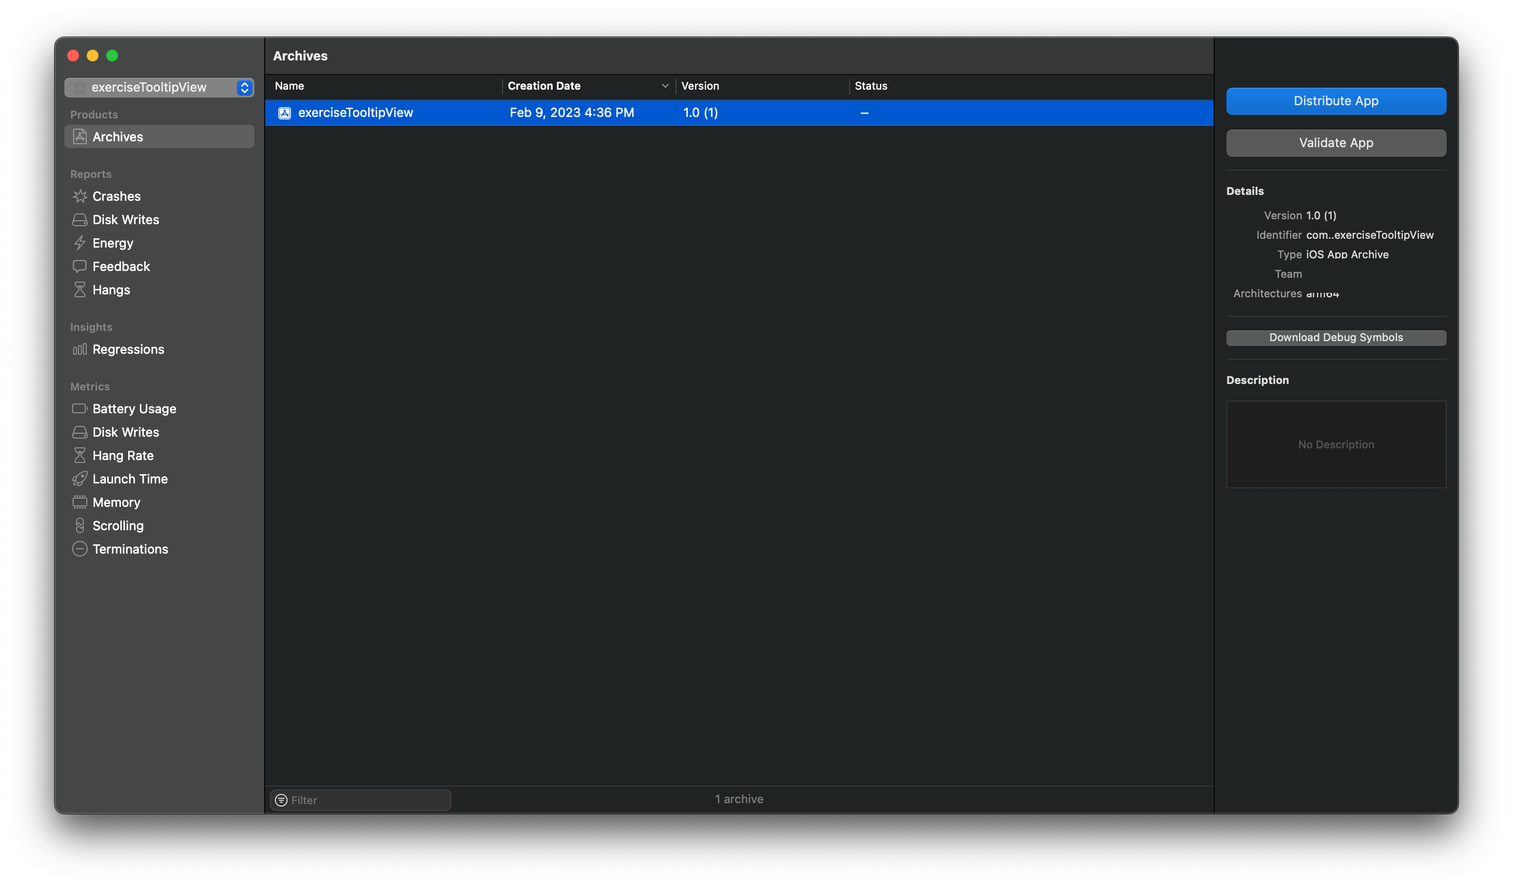Open the exerciseTooltipView app selector dropdown
Screen dimensions: 1513x886
[159, 88]
